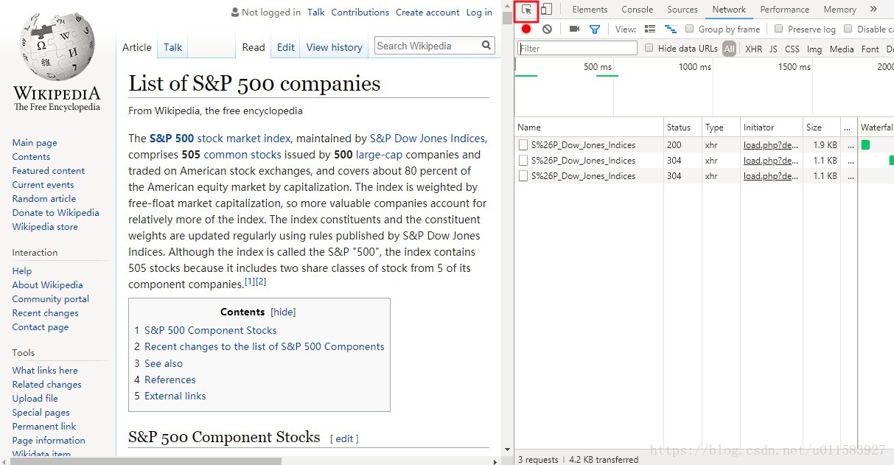
Task: Activate the inspect element picker tool
Action: (x=527, y=10)
